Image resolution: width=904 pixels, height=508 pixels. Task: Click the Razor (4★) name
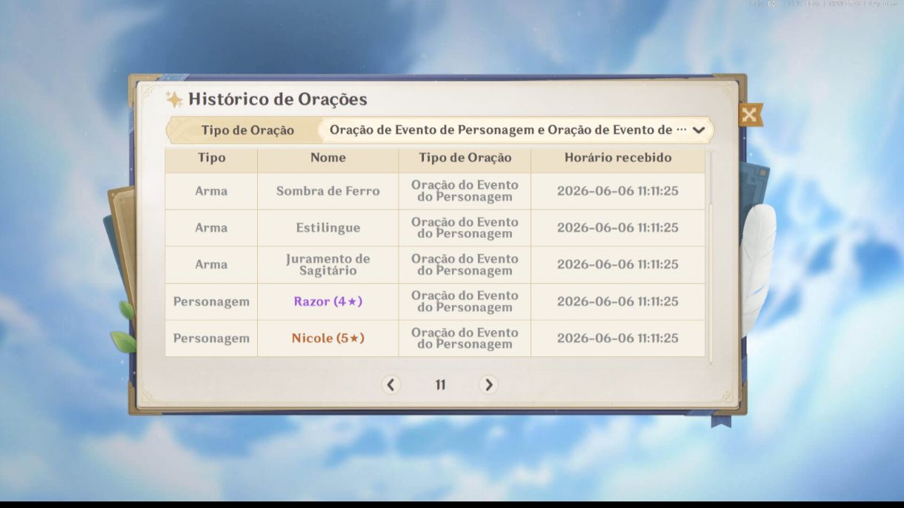click(328, 301)
